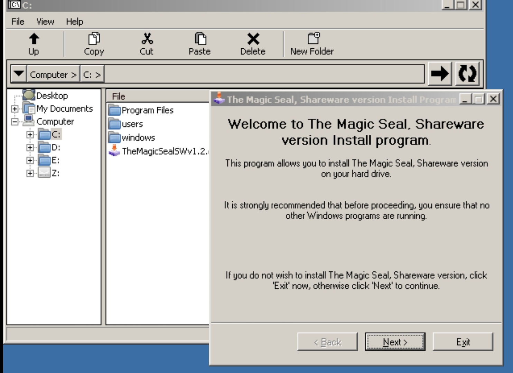Select the 'C:' label in tree
Viewport: 513px width, 373px height.
click(56, 134)
